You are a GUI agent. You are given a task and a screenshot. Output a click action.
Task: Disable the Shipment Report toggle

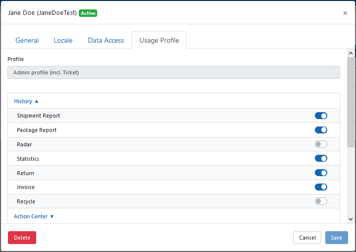pyautogui.click(x=321, y=116)
